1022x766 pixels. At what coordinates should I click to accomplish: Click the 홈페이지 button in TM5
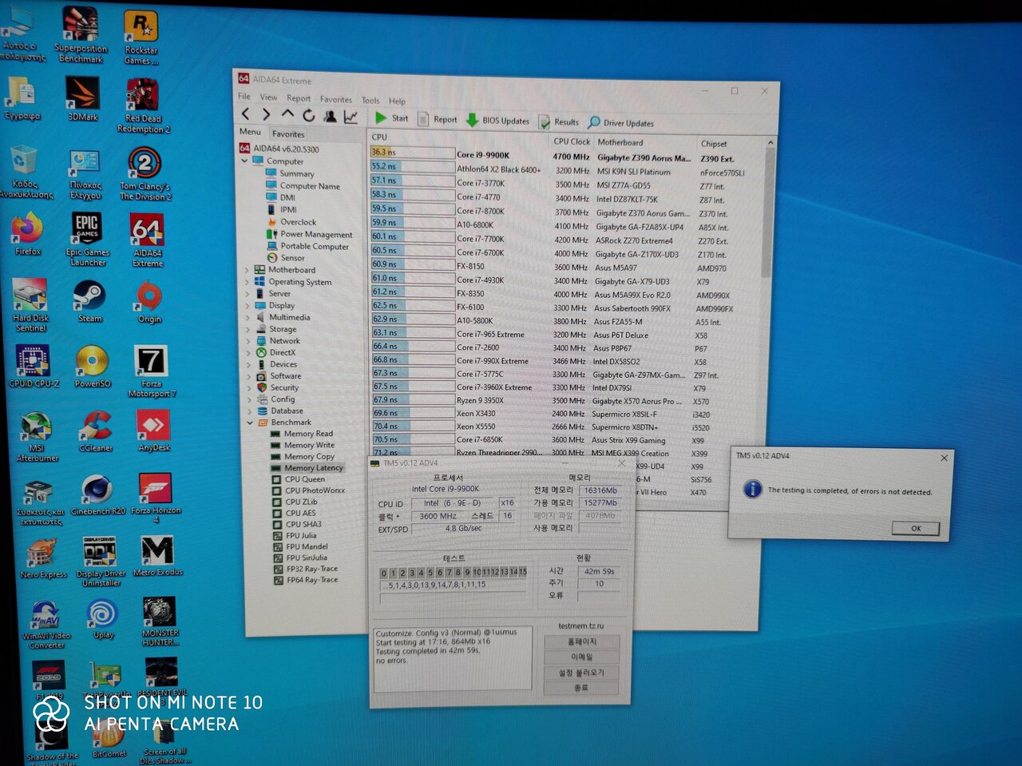click(581, 642)
